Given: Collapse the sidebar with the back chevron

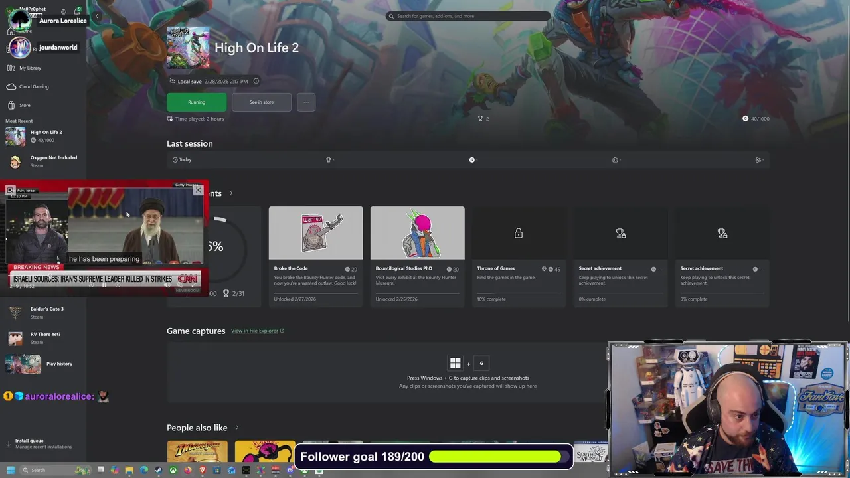Looking at the screenshot, I should tap(97, 16).
